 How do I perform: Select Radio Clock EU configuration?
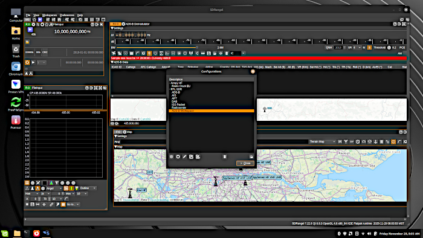181,86
